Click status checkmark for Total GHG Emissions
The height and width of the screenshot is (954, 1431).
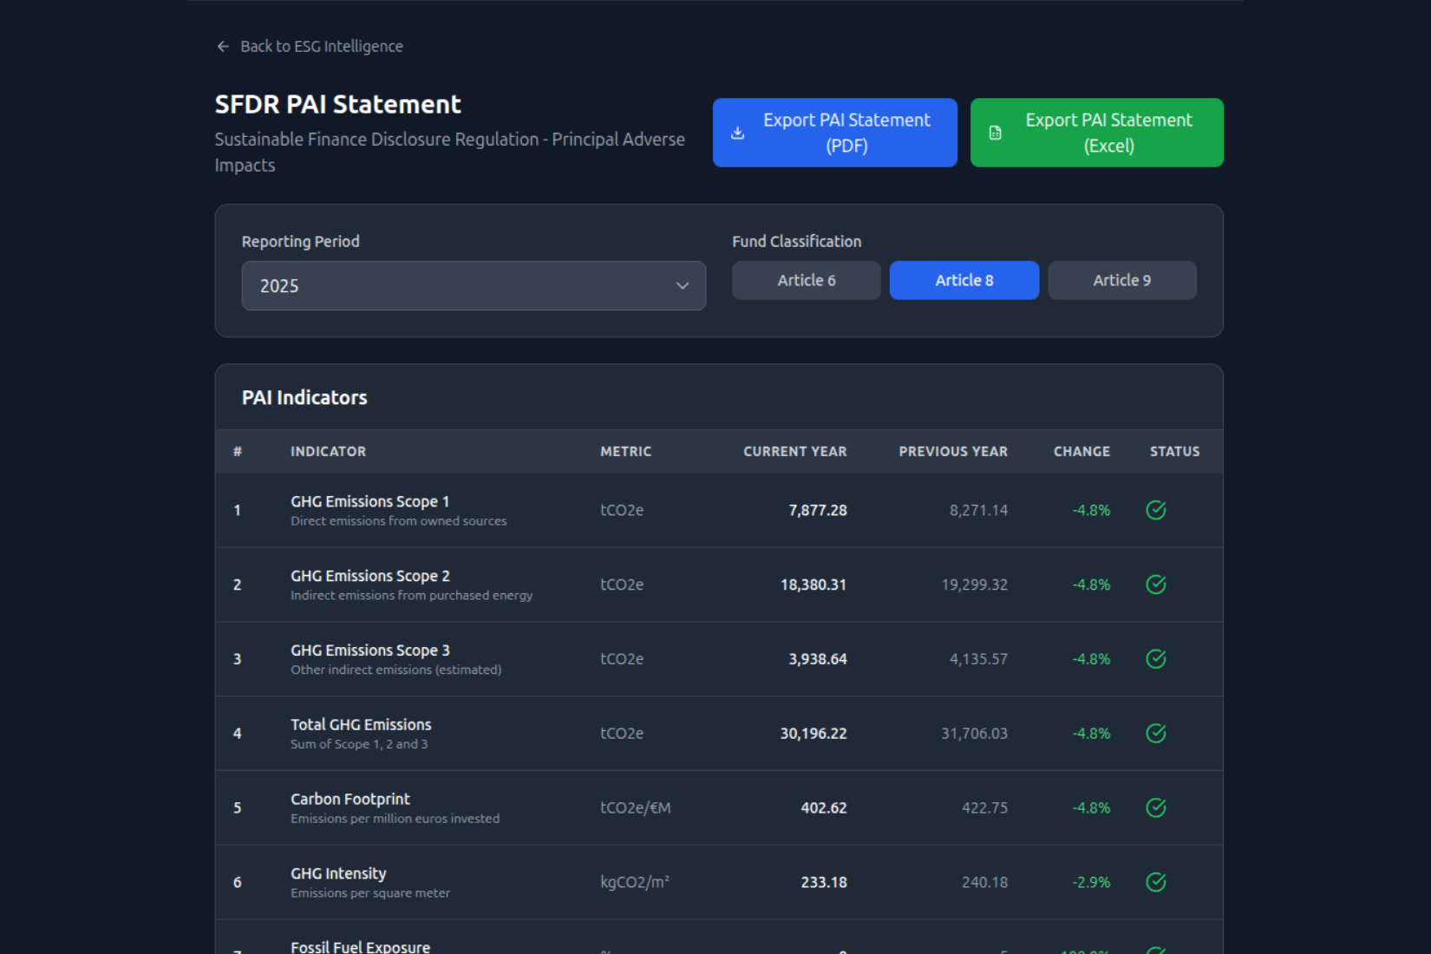point(1155,734)
